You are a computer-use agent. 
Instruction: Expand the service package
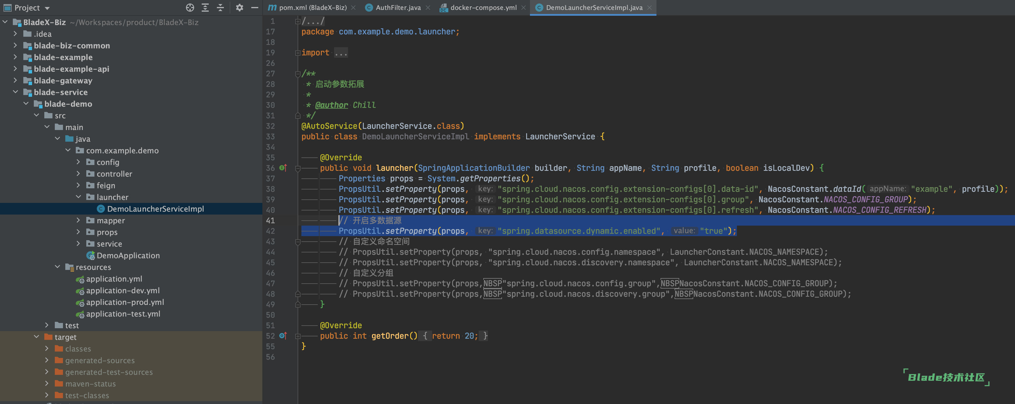click(78, 244)
